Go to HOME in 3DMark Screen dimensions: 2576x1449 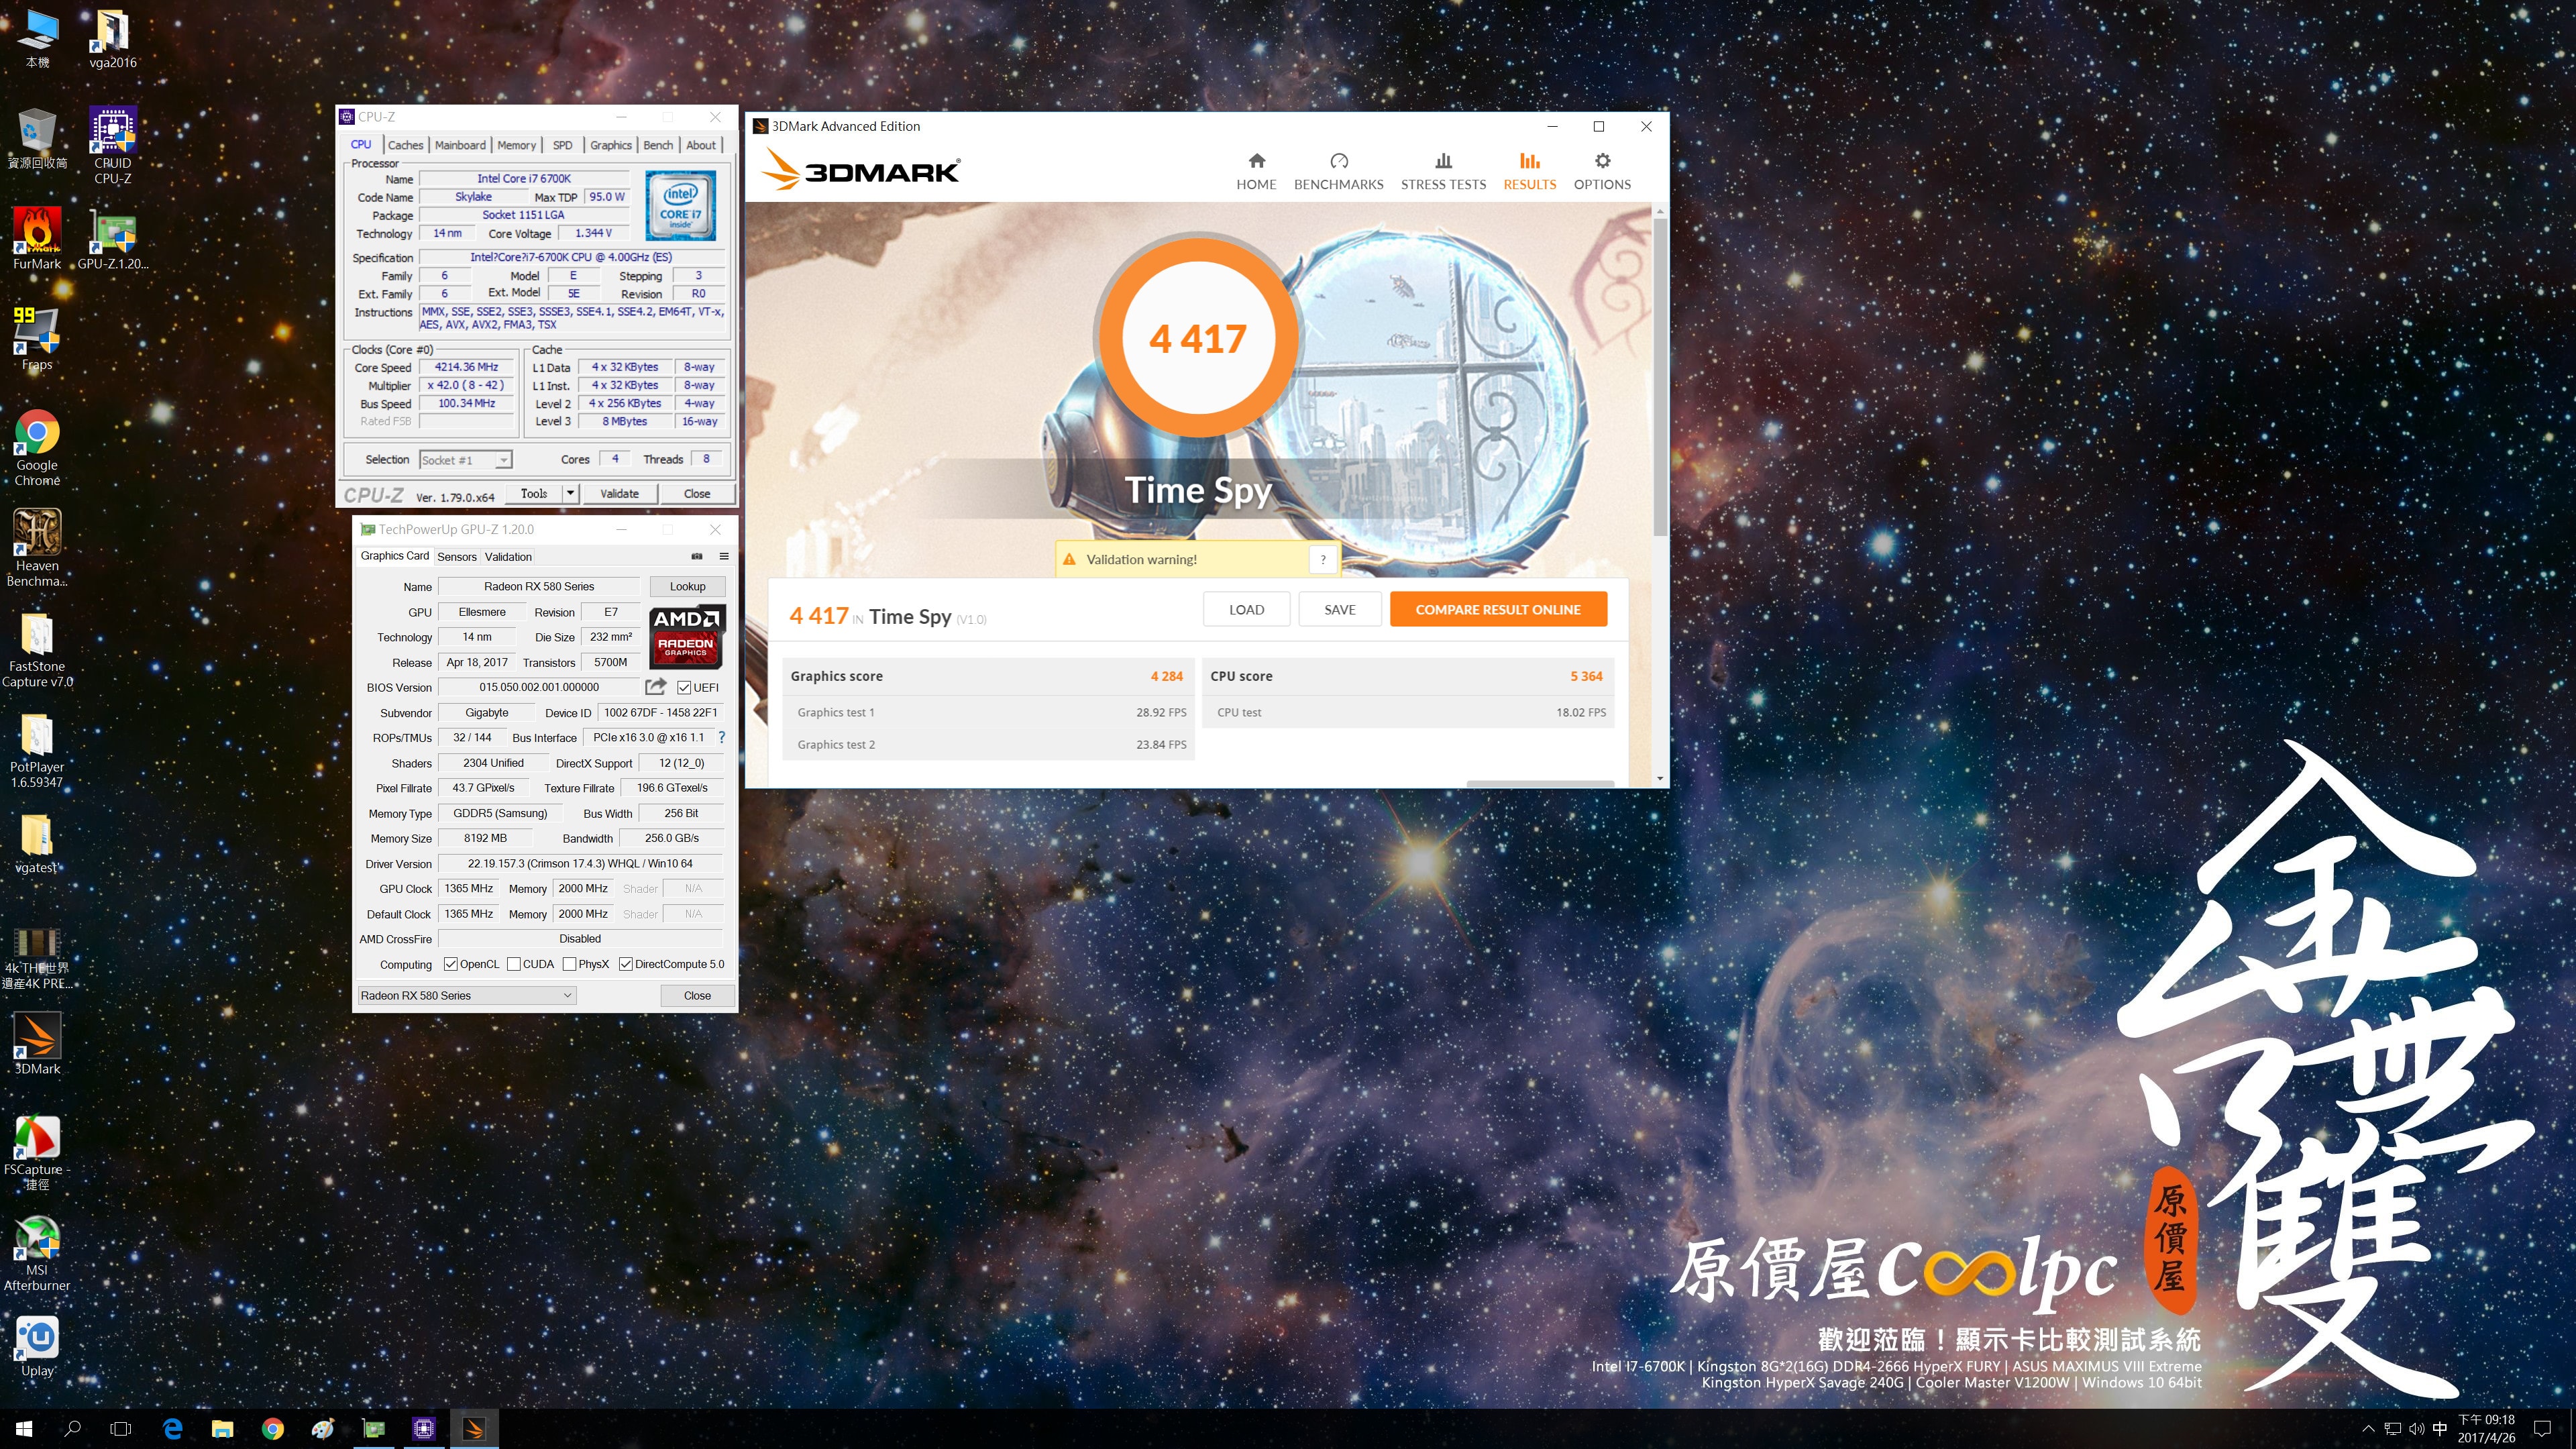click(1256, 171)
